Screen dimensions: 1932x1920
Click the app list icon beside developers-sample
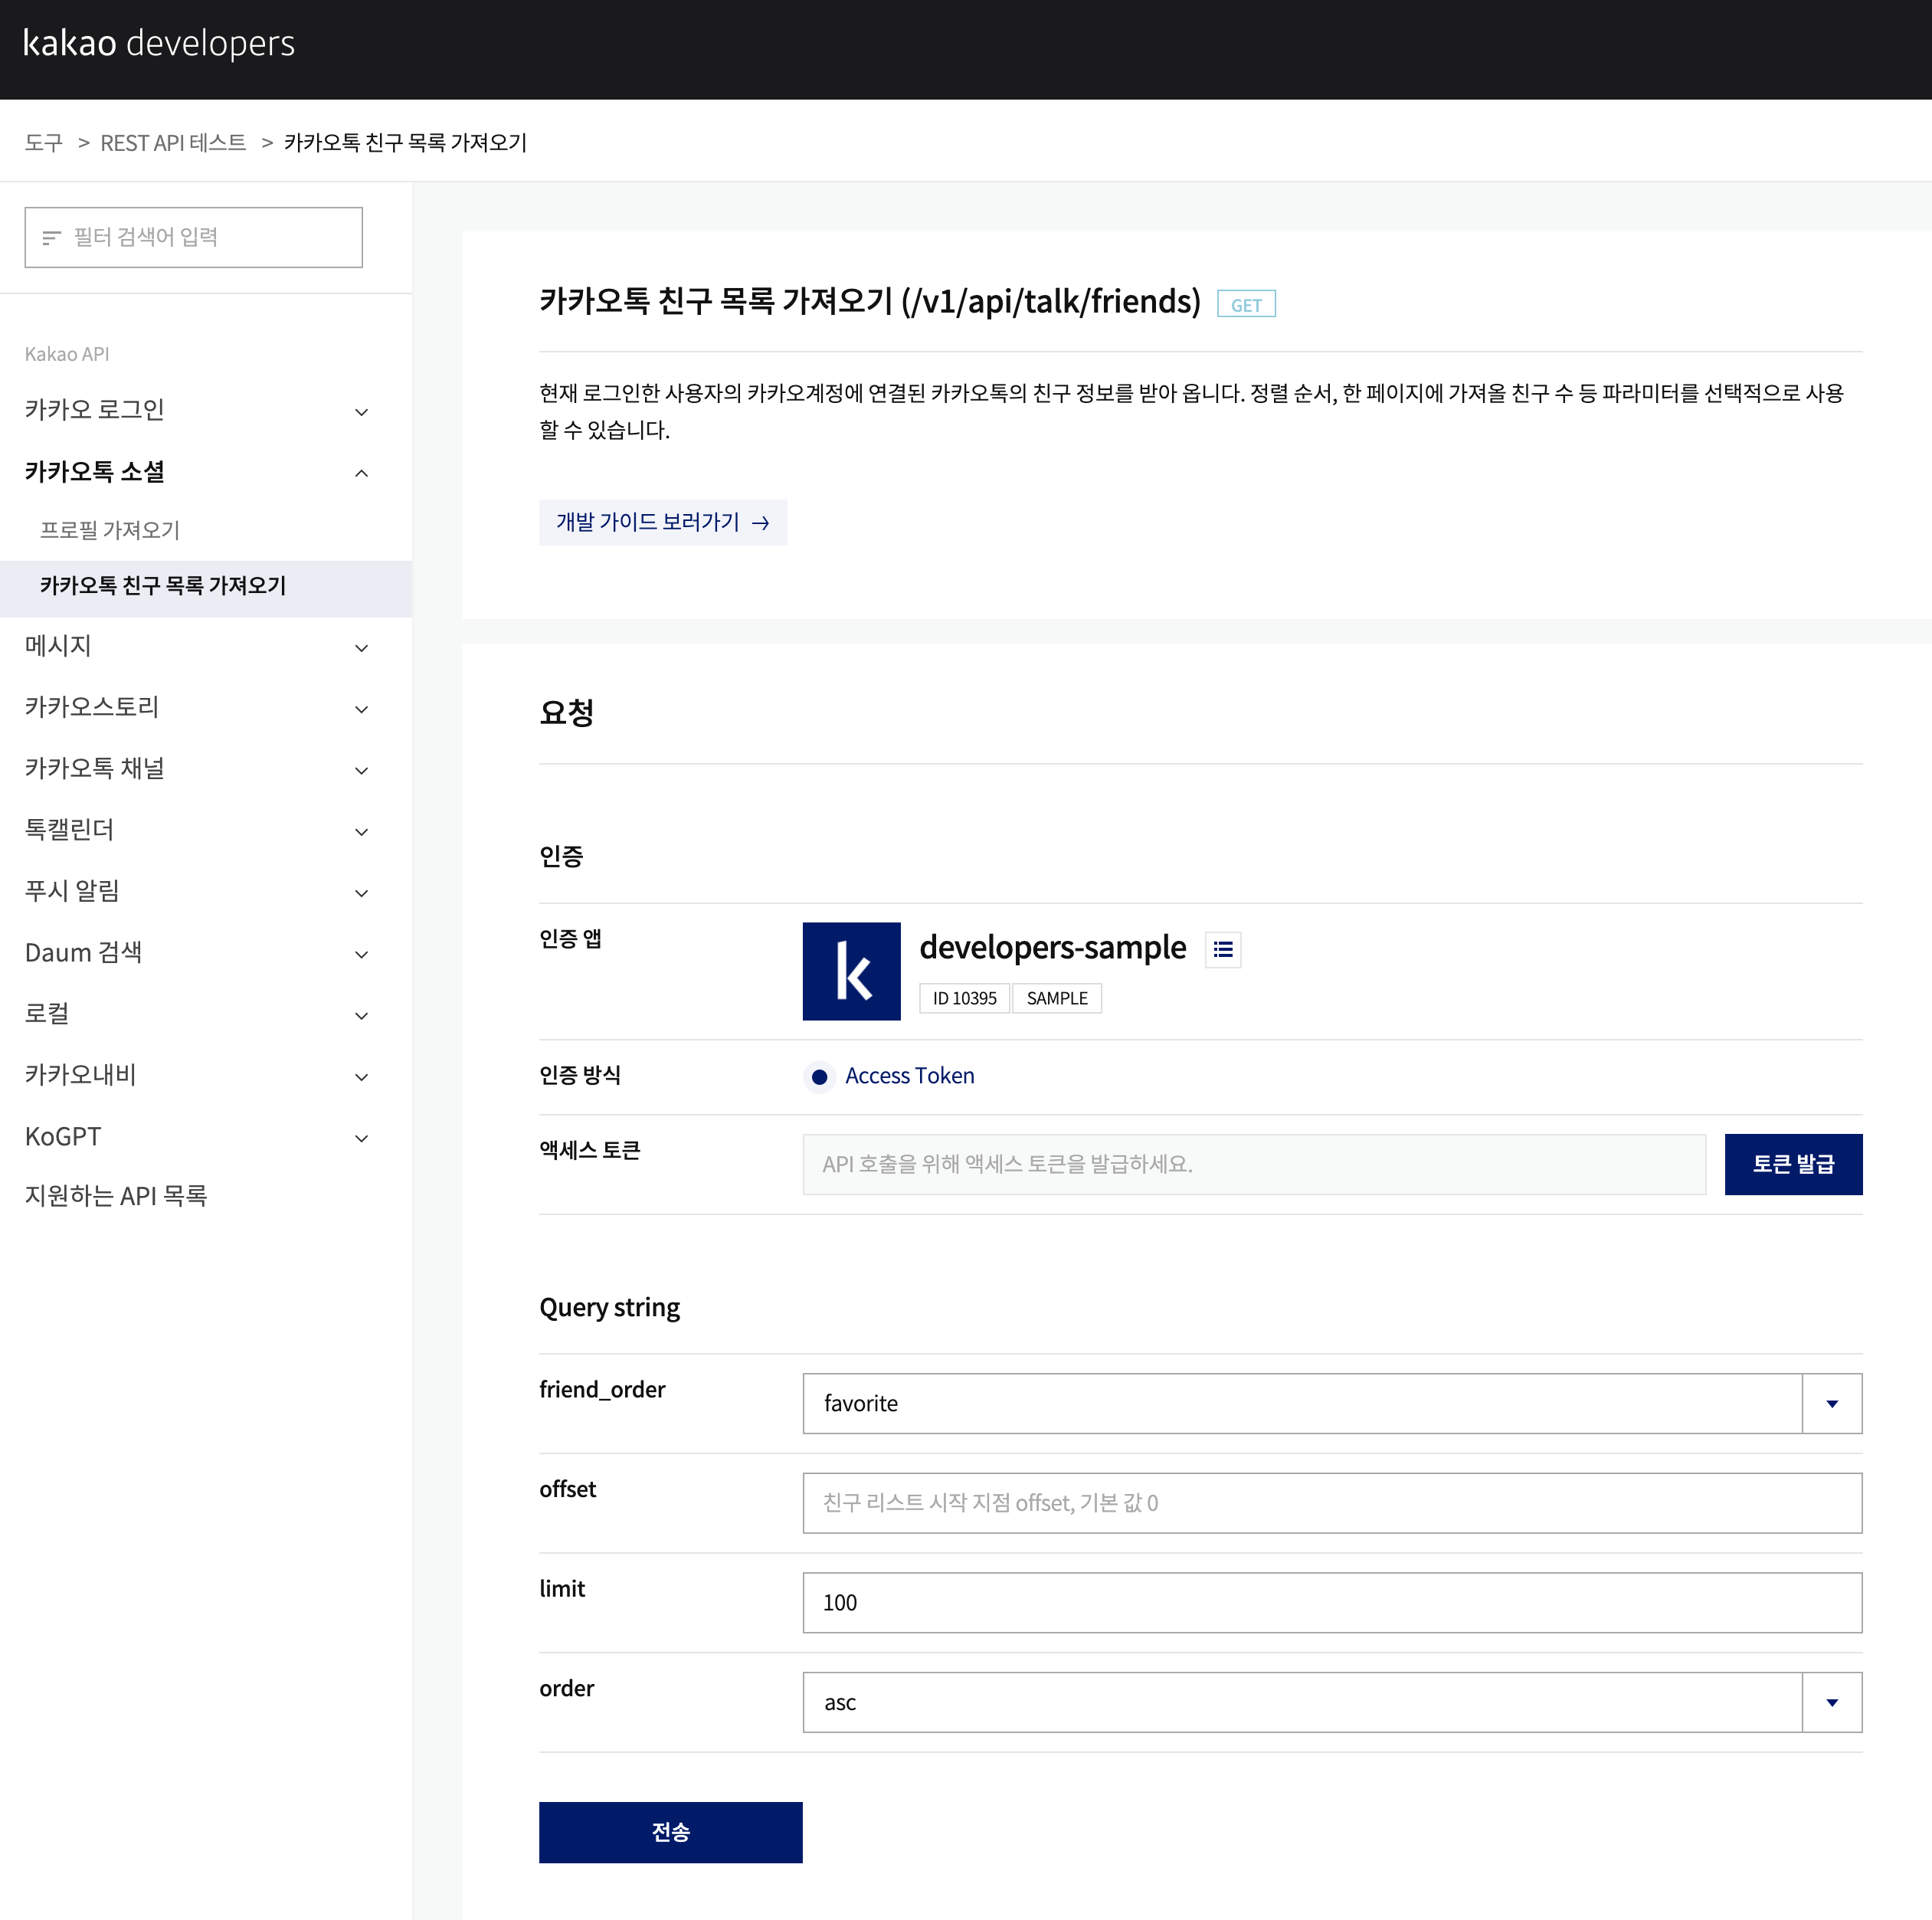tap(1223, 950)
